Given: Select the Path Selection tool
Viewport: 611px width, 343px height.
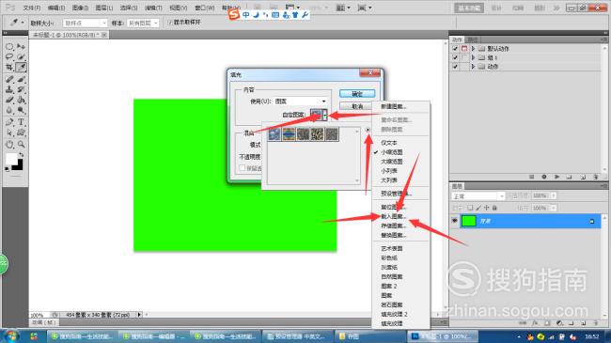Looking at the screenshot, I should click(x=9, y=133).
